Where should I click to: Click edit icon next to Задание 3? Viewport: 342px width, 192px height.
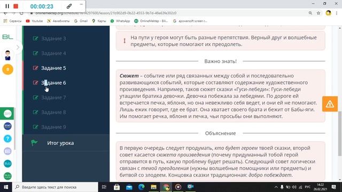click(35, 38)
